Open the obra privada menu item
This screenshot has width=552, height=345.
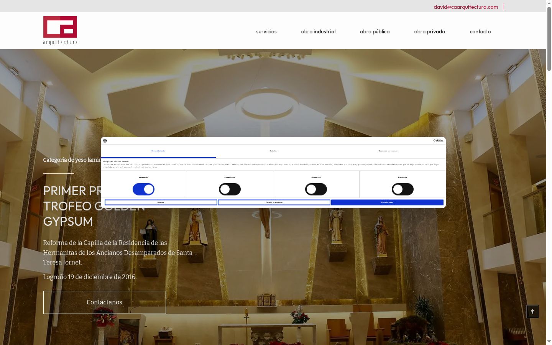[430, 31]
